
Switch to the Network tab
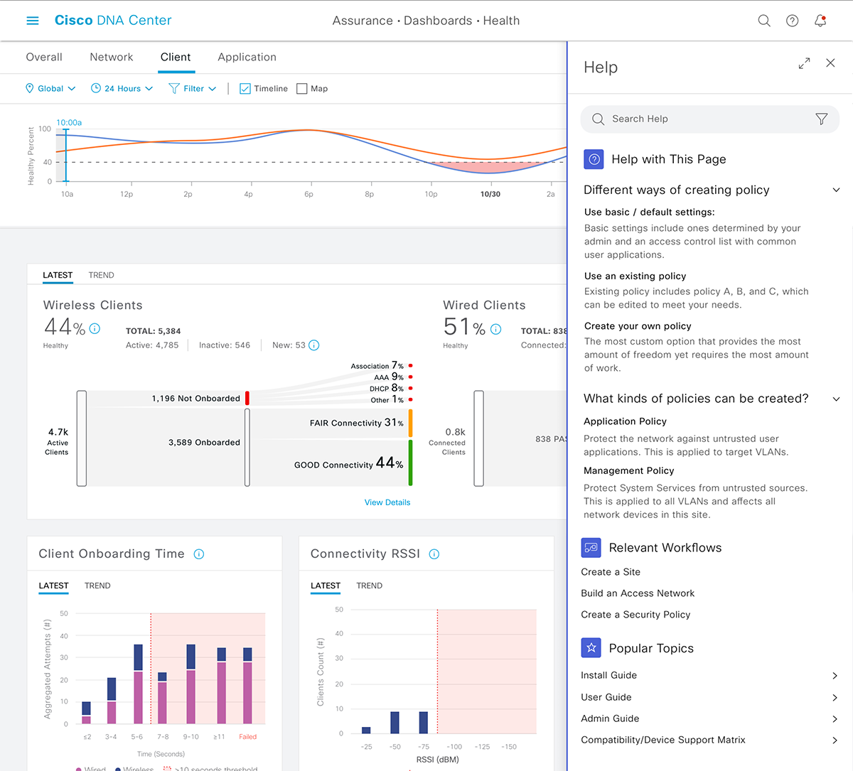coord(112,57)
